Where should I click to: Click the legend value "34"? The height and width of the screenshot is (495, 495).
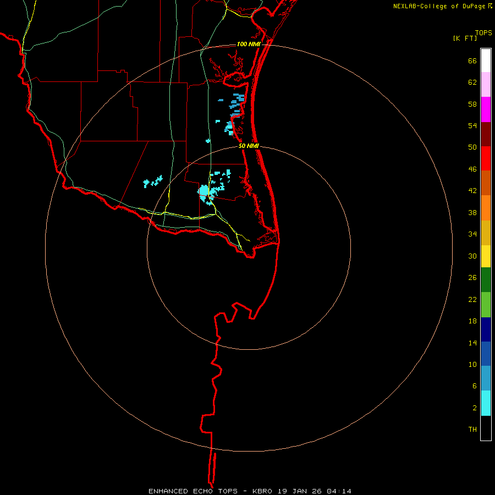coord(472,234)
